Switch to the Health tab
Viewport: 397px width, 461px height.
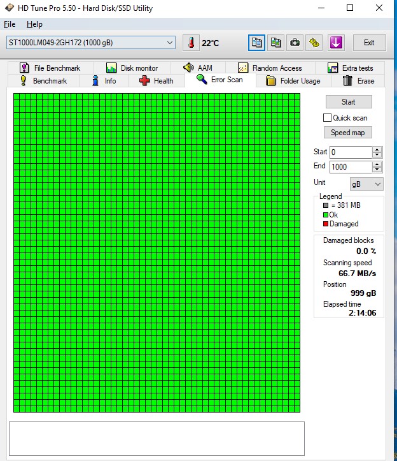(x=157, y=80)
